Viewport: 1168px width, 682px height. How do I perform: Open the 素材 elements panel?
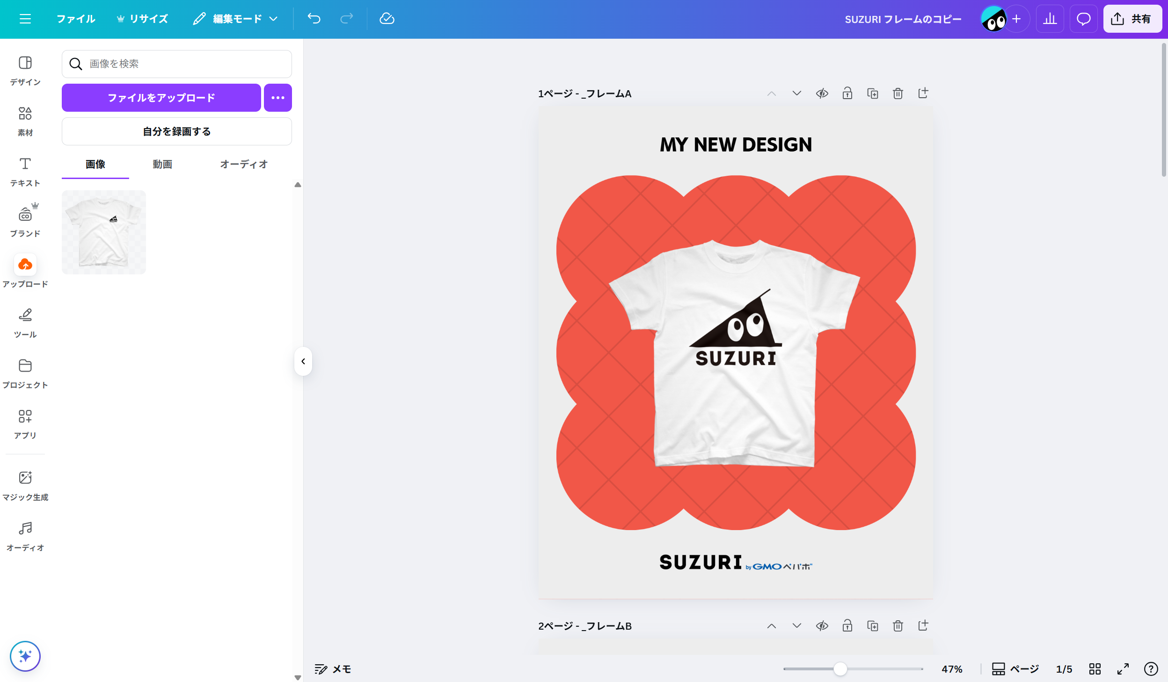25,121
